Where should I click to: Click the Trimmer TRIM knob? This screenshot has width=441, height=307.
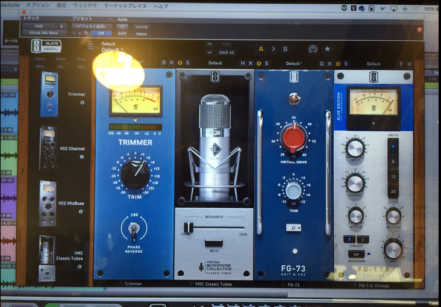[135, 175]
